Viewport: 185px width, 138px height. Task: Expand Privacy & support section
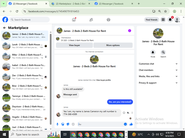158,83
